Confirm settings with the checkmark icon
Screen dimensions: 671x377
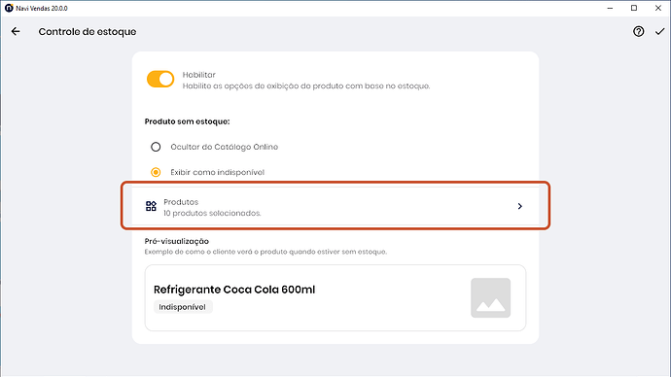point(659,32)
